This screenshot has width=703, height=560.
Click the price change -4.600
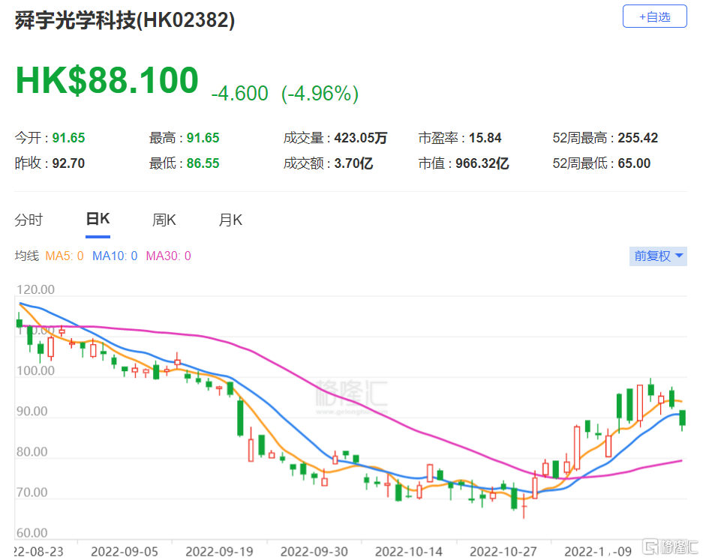pyautogui.click(x=240, y=94)
